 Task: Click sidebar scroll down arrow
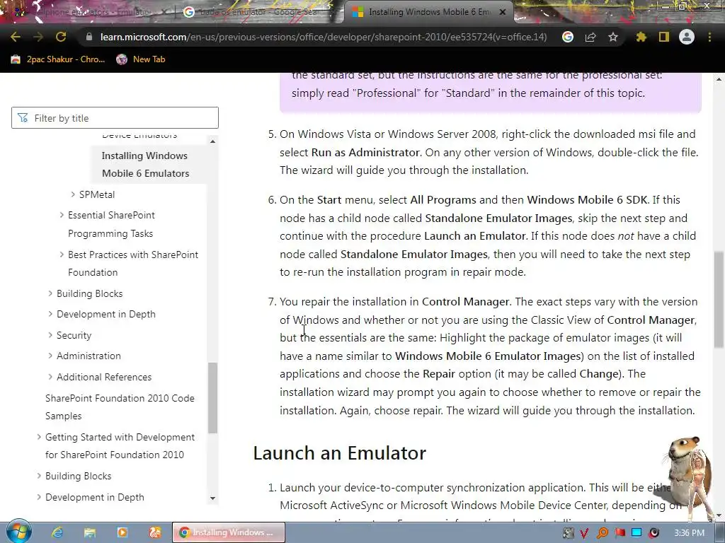(212, 498)
